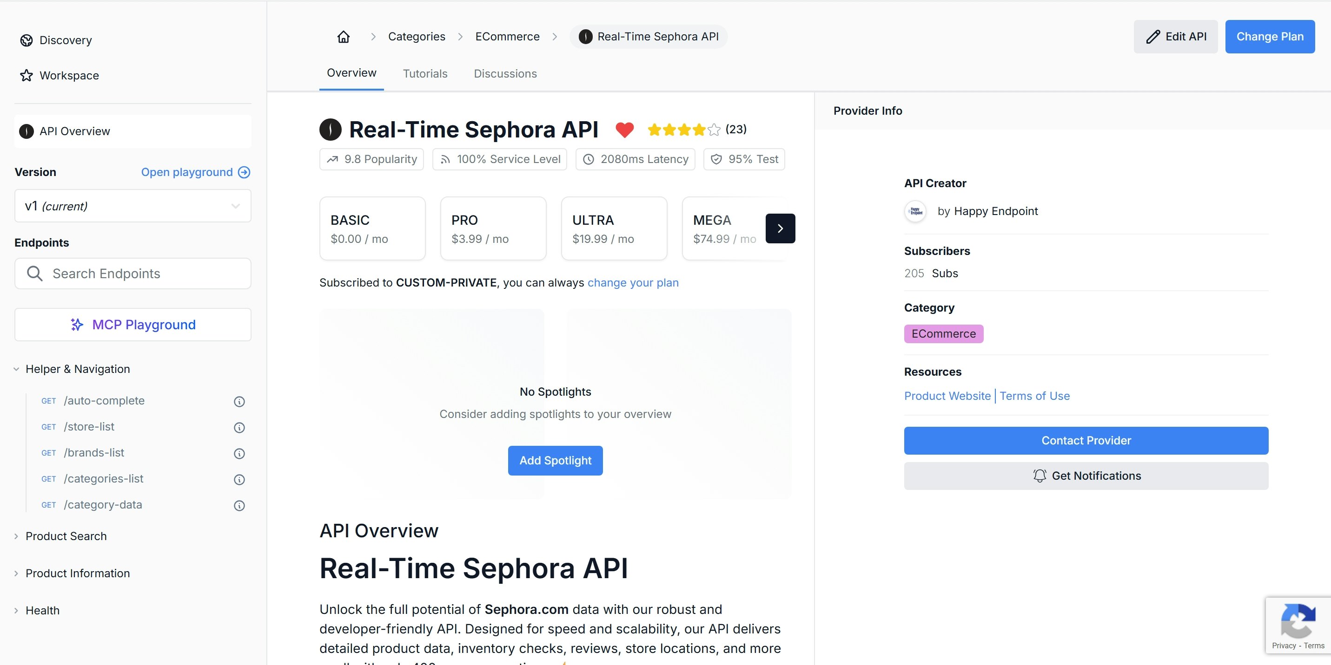Click the Add Spotlight button
This screenshot has height=665, width=1331.
coord(555,460)
